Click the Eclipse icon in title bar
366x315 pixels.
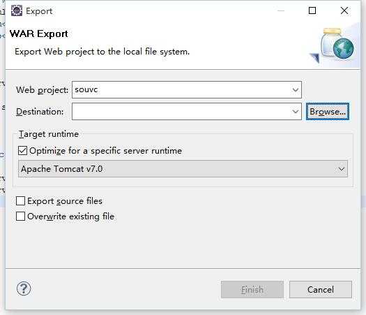(x=17, y=10)
